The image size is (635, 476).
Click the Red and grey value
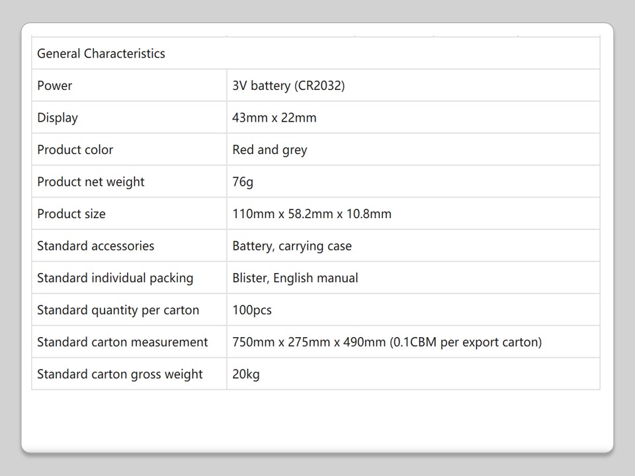(270, 150)
